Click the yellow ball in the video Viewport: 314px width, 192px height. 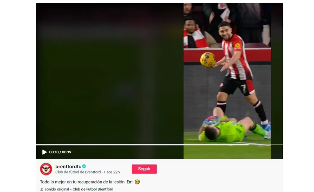pyautogui.click(x=208, y=60)
